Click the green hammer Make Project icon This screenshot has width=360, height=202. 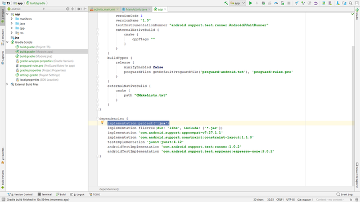(x=226, y=3)
